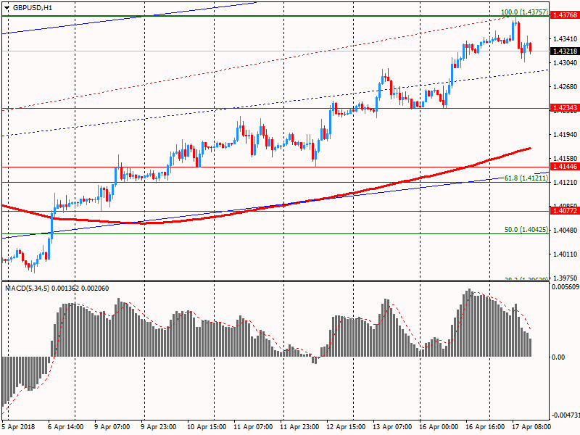580x435 pixels.
Task: Select the 1.42680 price scale value
Action: (565, 87)
